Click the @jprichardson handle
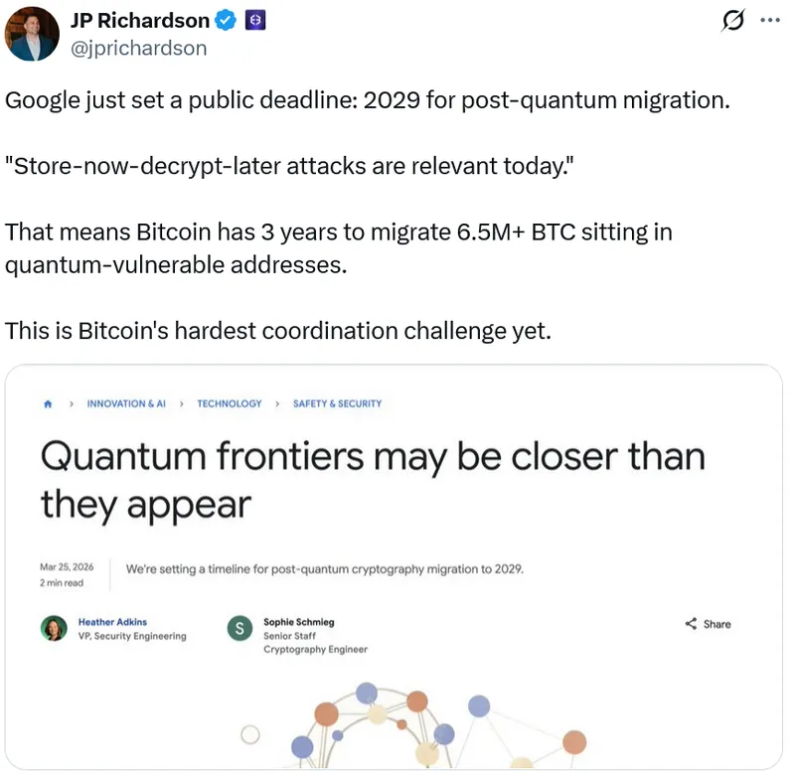 click(x=138, y=48)
